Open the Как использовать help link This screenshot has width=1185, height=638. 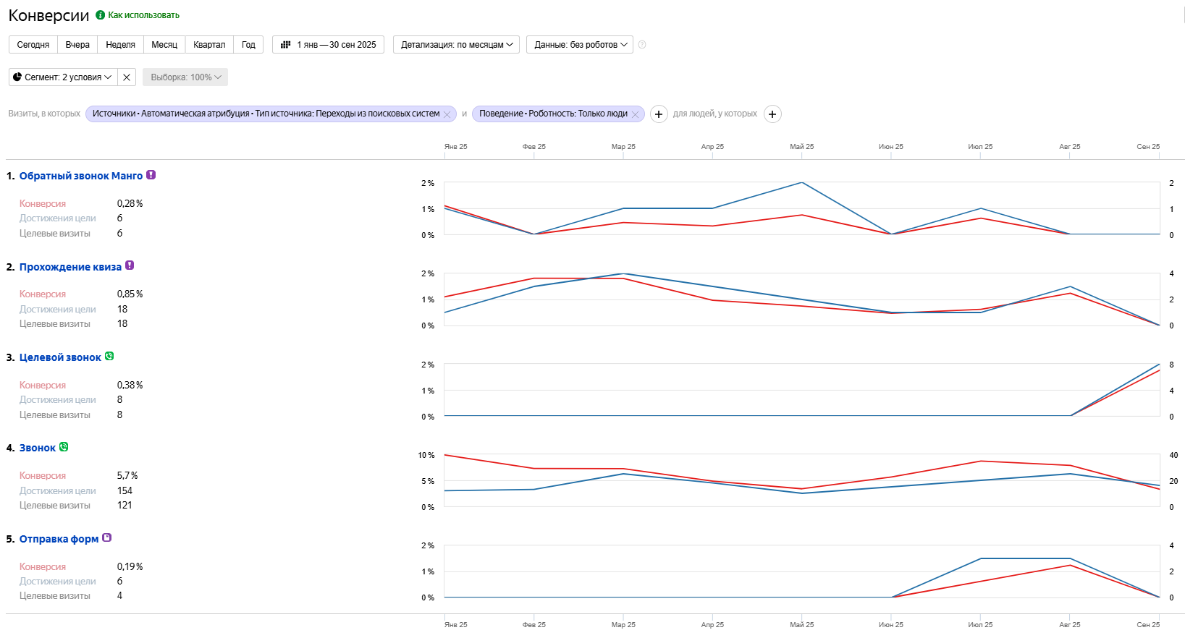[143, 15]
